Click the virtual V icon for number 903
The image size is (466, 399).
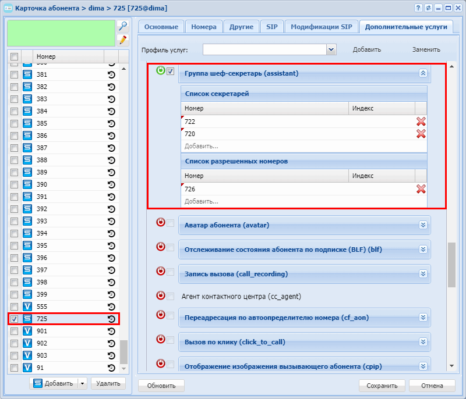[x=27, y=355]
